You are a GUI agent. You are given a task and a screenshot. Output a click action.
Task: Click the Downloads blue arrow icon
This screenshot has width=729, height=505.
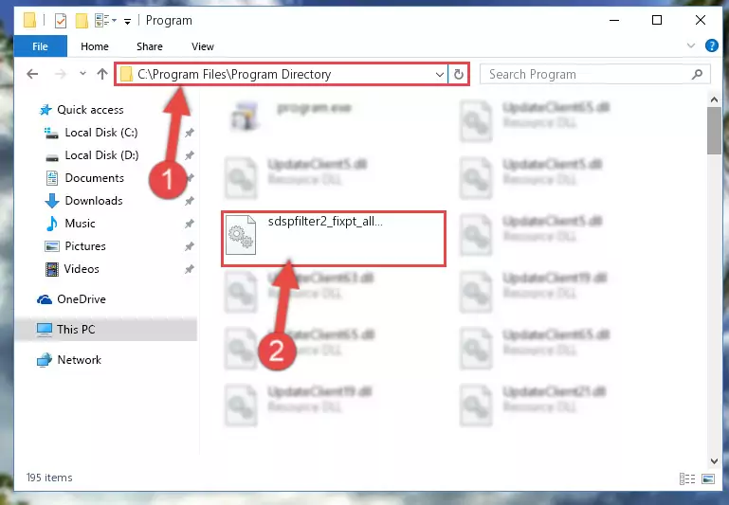click(51, 201)
